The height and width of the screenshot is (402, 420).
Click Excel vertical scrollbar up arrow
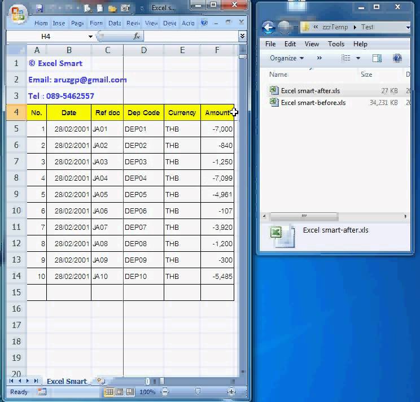coord(243,49)
